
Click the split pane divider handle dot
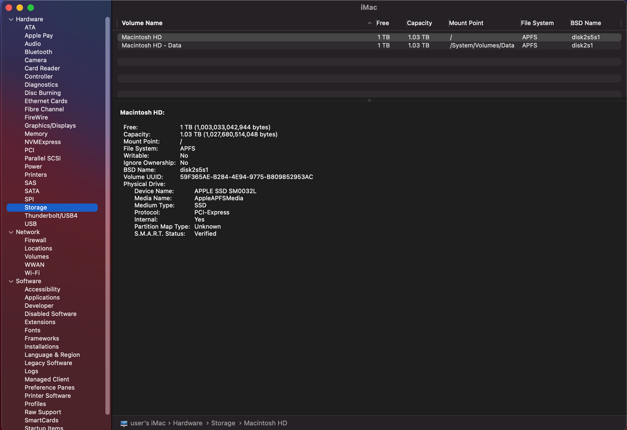pyautogui.click(x=369, y=100)
